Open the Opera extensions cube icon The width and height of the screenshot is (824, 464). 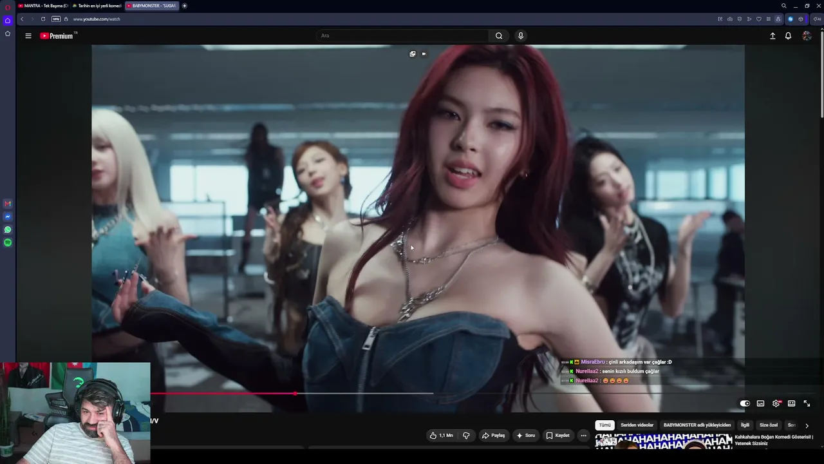(x=801, y=19)
